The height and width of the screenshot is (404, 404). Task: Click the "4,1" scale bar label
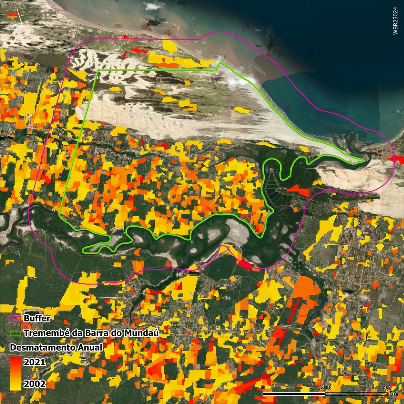click(387, 388)
